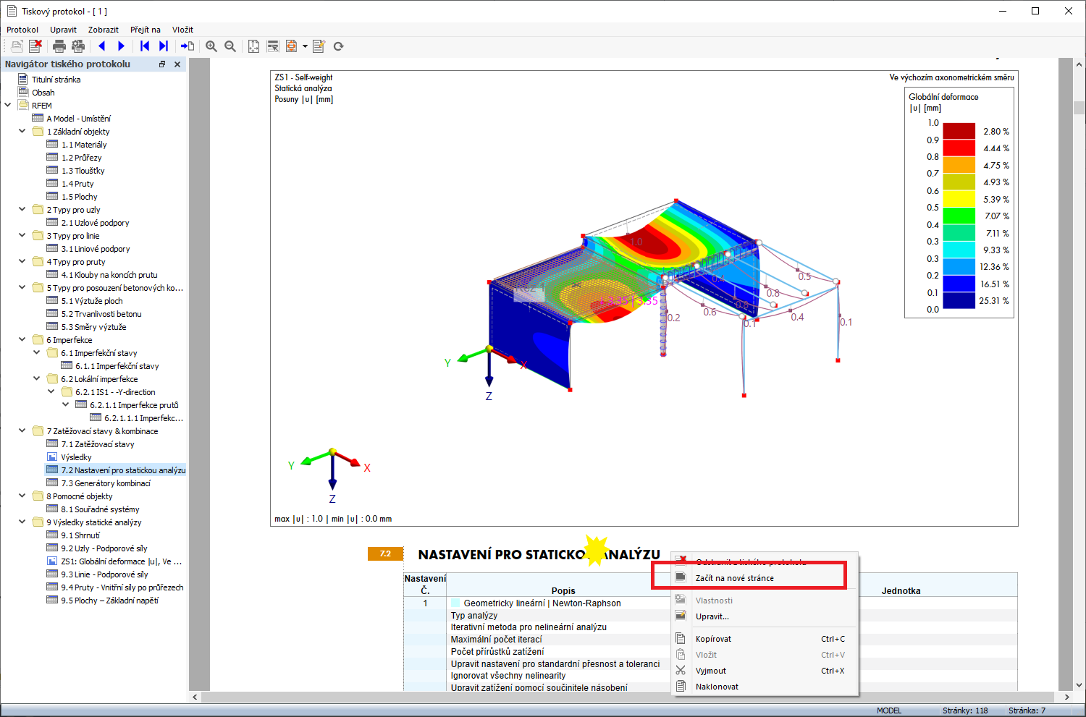Click the go-to-page arrow icon
Image resolution: width=1086 pixels, height=717 pixels.
point(188,46)
